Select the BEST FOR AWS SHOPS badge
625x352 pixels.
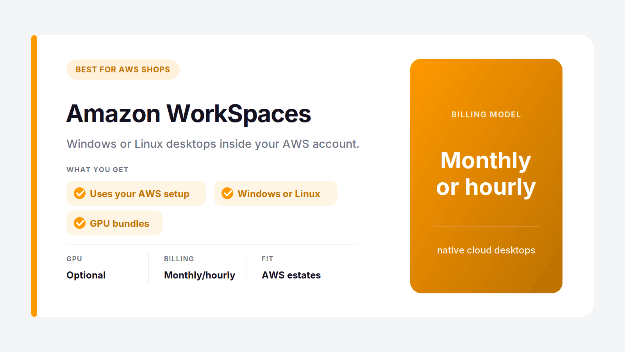(123, 70)
